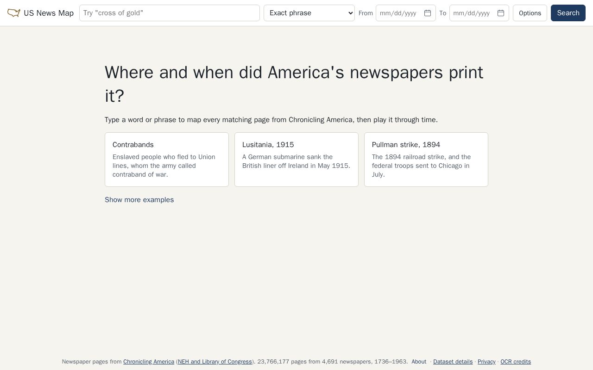This screenshot has width=593, height=370.
Task: Open the From date calendar picker icon
Action: pyautogui.click(x=428, y=13)
